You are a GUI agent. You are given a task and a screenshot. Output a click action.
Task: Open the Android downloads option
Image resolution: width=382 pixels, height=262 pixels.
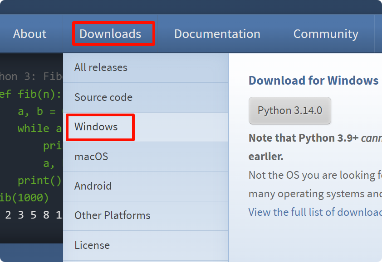pos(93,186)
